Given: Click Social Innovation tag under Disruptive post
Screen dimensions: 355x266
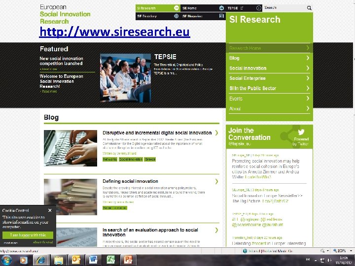Looking at the screenshot, I should (x=131, y=159).
